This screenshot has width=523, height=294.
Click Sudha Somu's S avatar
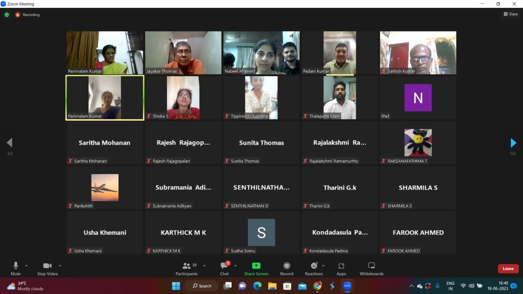coord(261,233)
